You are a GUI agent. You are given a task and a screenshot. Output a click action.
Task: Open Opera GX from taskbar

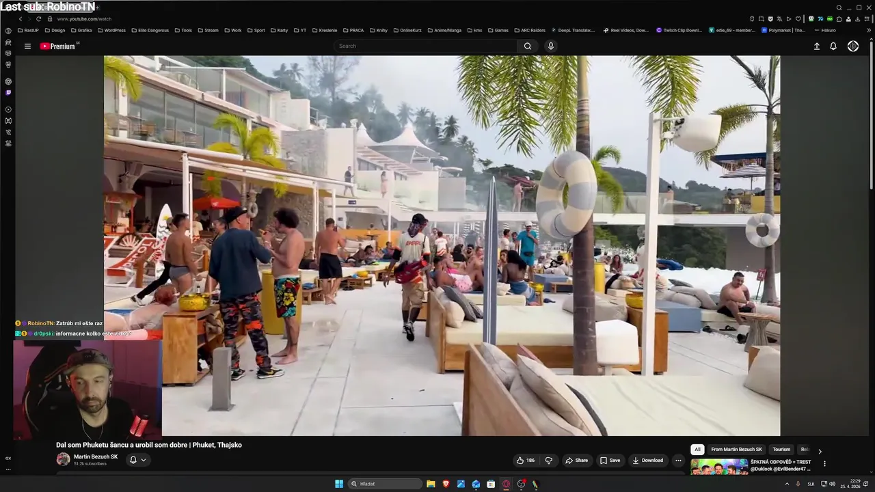coord(506,484)
